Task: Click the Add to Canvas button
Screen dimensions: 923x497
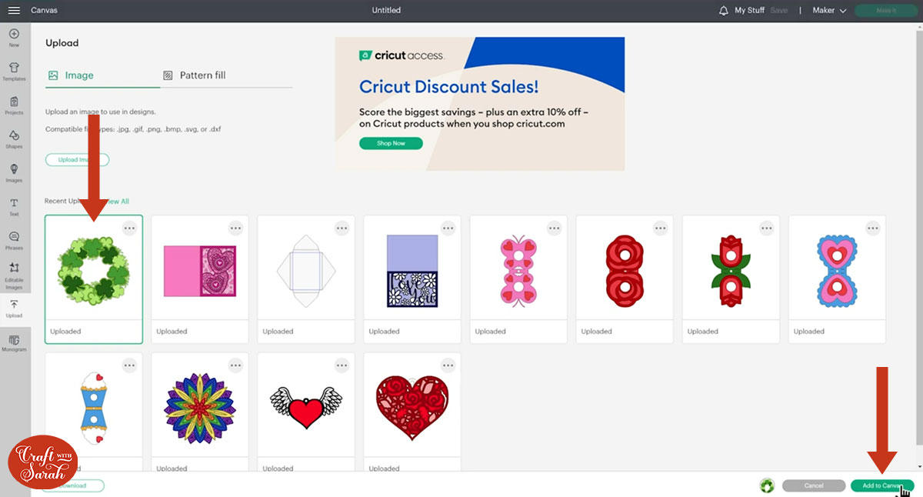Action: [881, 485]
